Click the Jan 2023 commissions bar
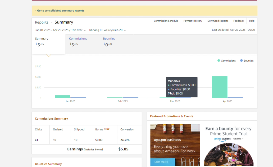The image size is (273, 167). [62, 97]
